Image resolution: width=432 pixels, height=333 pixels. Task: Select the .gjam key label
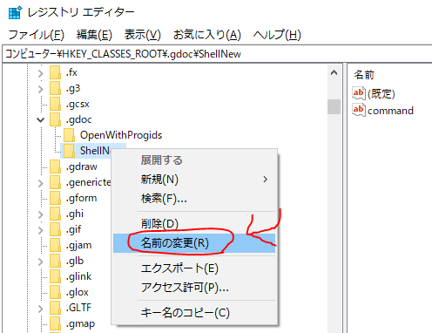78,245
